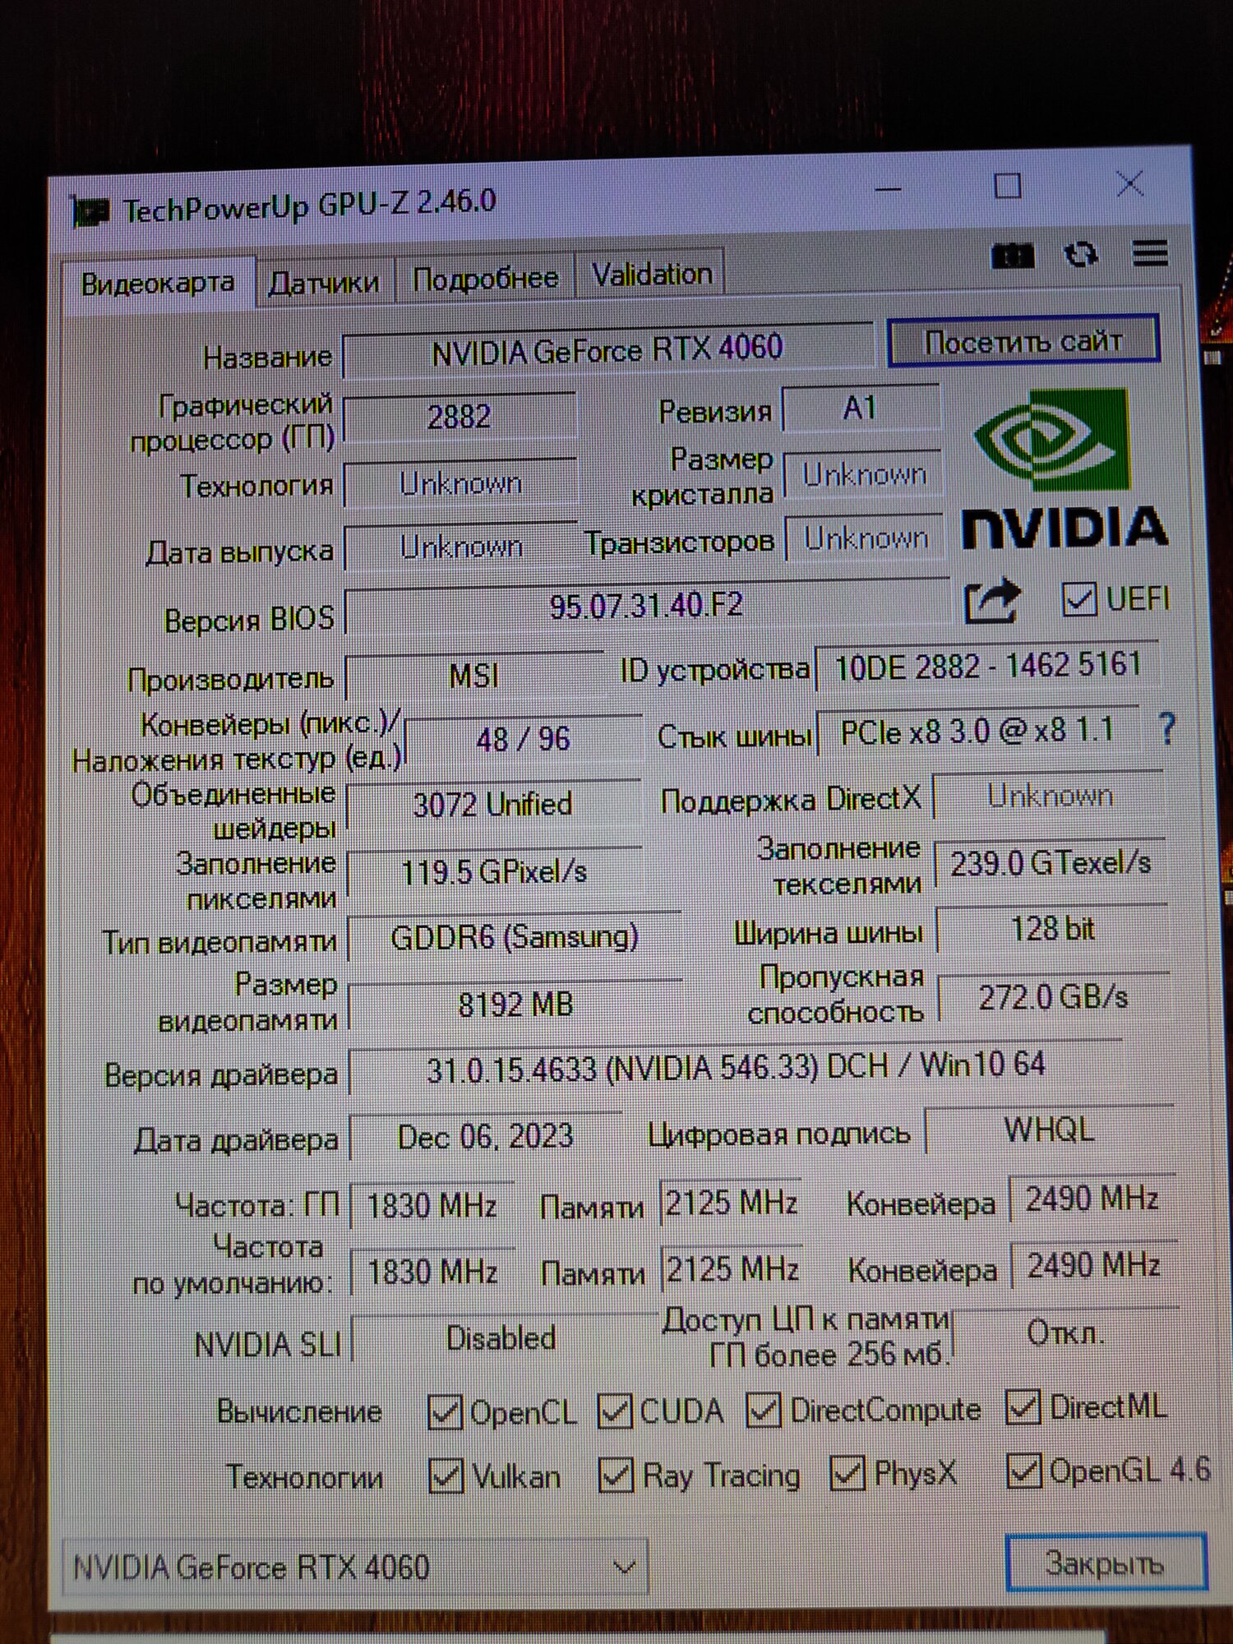Click the 272.0 GB/s bandwidth value
Image resolution: width=1233 pixels, height=1644 pixels.
[1053, 997]
